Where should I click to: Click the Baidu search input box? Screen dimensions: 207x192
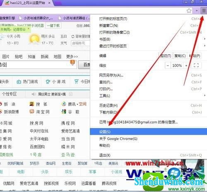click(x=38, y=65)
